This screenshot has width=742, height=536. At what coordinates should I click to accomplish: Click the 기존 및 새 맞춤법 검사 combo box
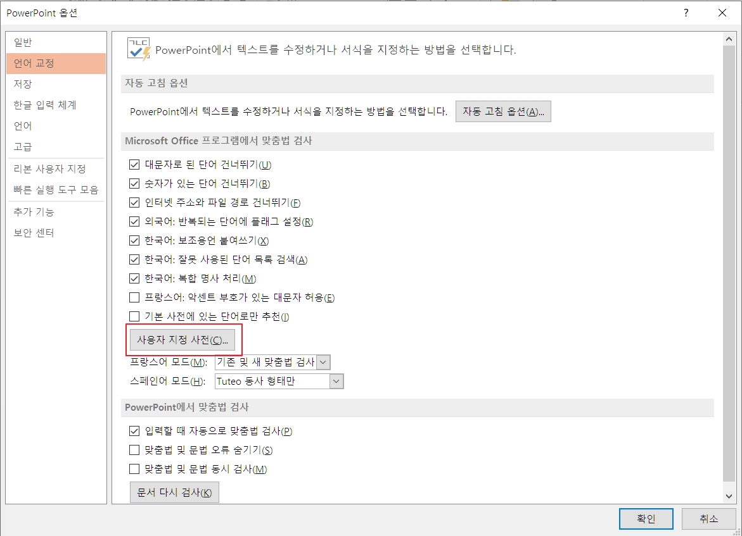coord(272,363)
